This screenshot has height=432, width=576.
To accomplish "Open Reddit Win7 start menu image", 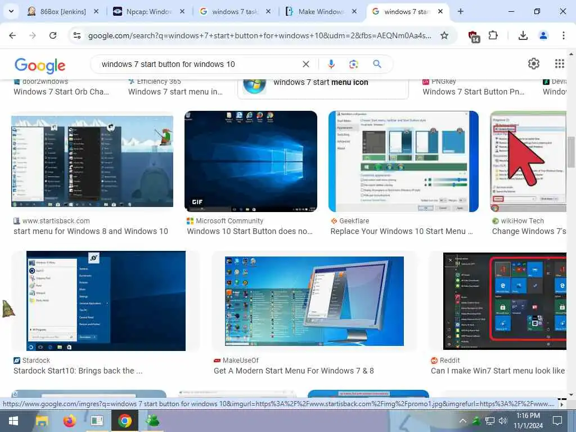I will 505,301.
